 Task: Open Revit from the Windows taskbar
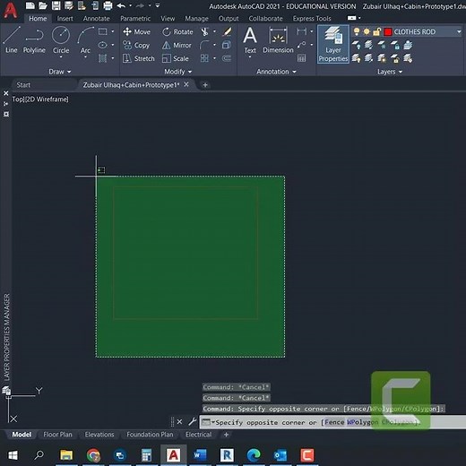[227, 455]
